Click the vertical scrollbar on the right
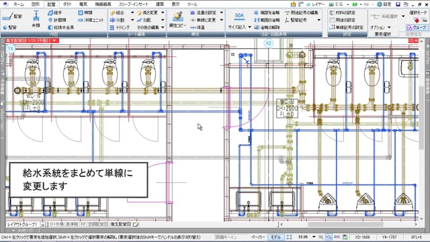This screenshot has height=242, width=430. point(421,118)
